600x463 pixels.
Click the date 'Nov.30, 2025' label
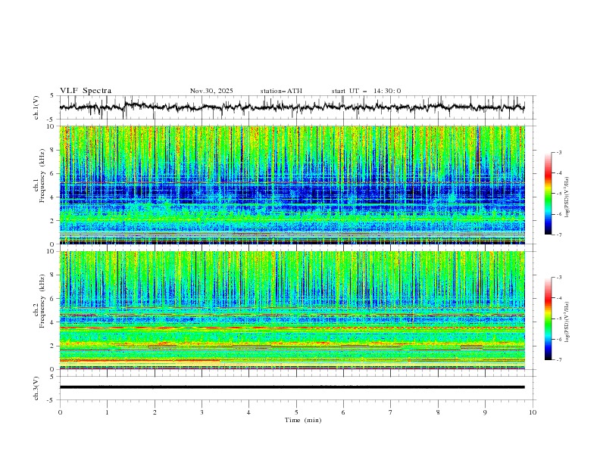coord(211,91)
